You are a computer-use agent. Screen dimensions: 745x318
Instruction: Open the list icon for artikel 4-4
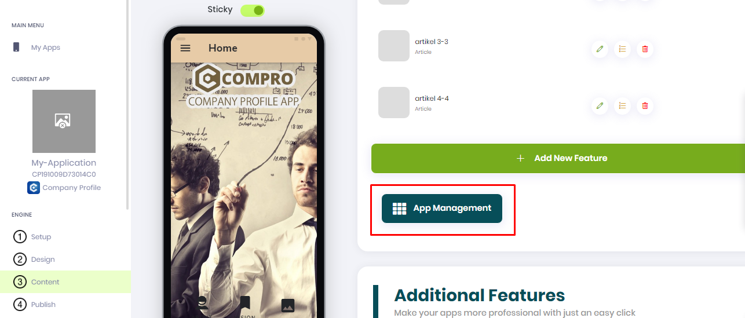[622, 106]
